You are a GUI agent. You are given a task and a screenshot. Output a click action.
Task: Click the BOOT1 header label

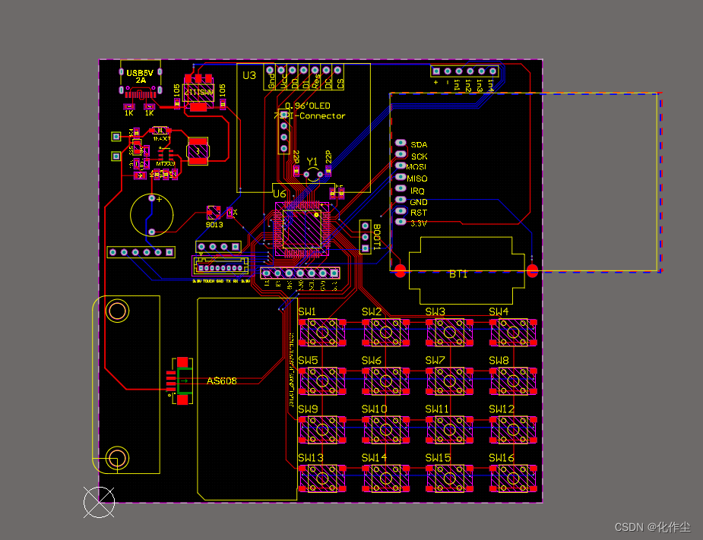coord(377,237)
